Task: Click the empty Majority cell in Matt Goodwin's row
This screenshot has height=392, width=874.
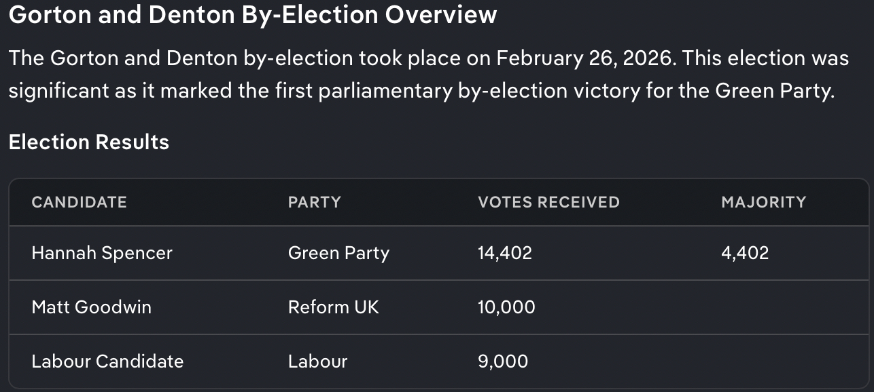Action: point(782,307)
